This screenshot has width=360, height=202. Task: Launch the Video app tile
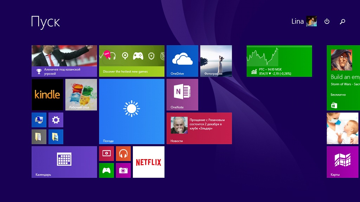point(107,154)
